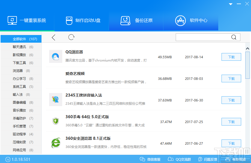The width and height of the screenshot is (251, 163).
Task: Click the magnifying glass search icon
Action: tap(234, 37)
